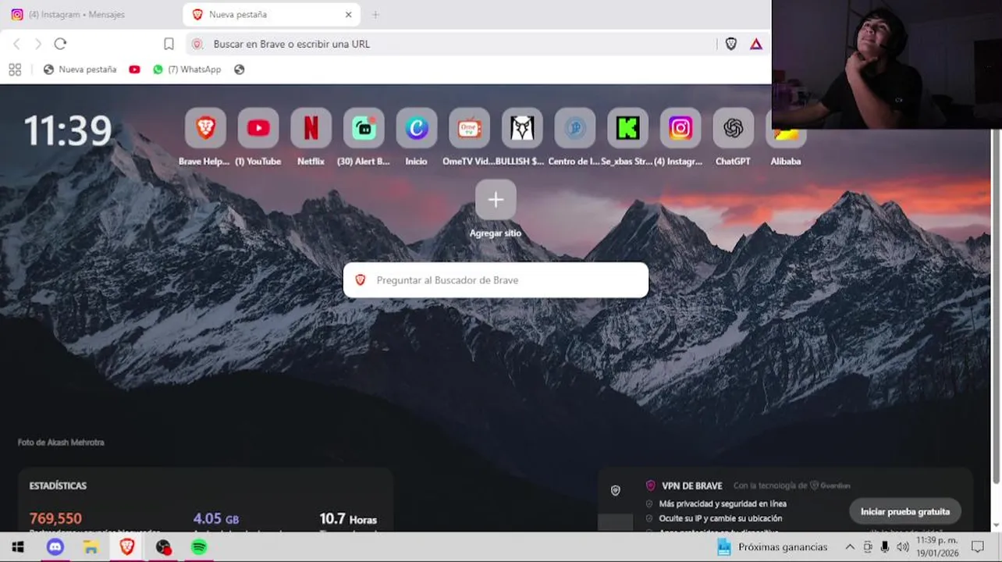Open the Se_xbas Kick stream tile
Image resolution: width=1002 pixels, height=562 pixels.
627,128
